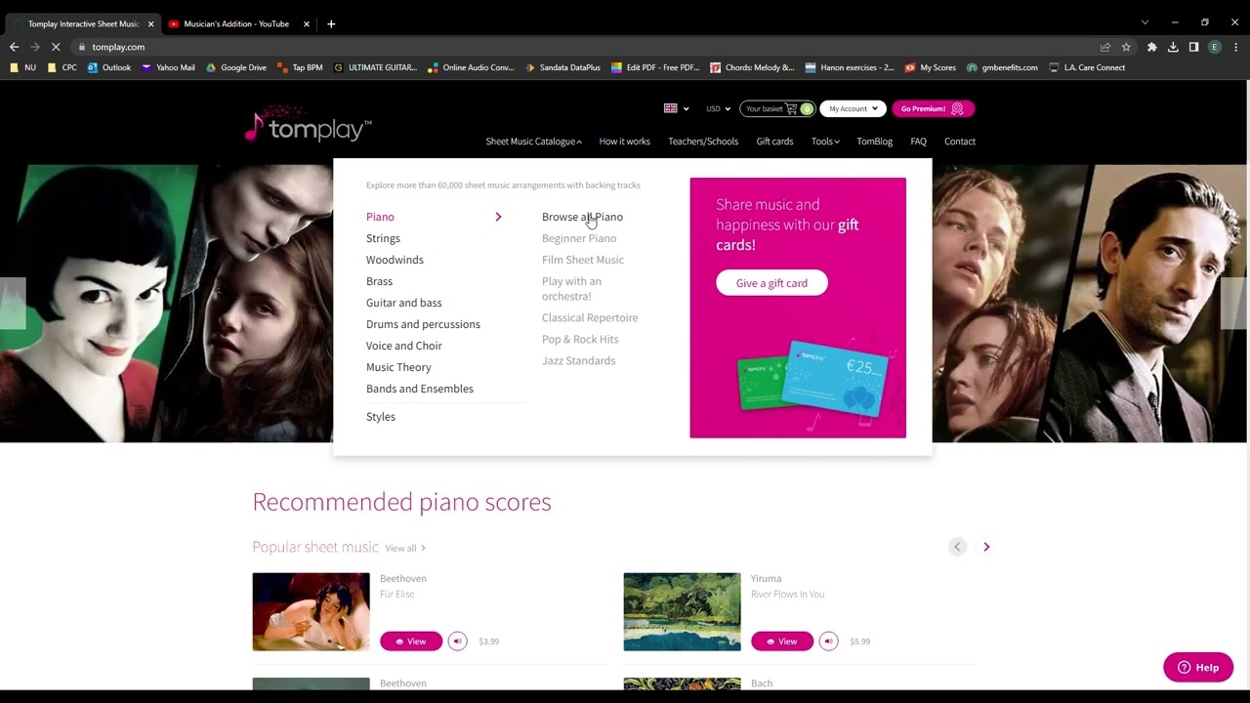1250x703 pixels.
Task: Select Bands and Ensembles
Action: click(420, 389)
